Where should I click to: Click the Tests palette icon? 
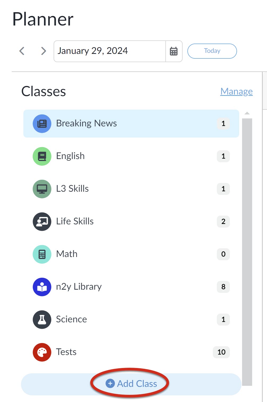(x=42, y=352)
